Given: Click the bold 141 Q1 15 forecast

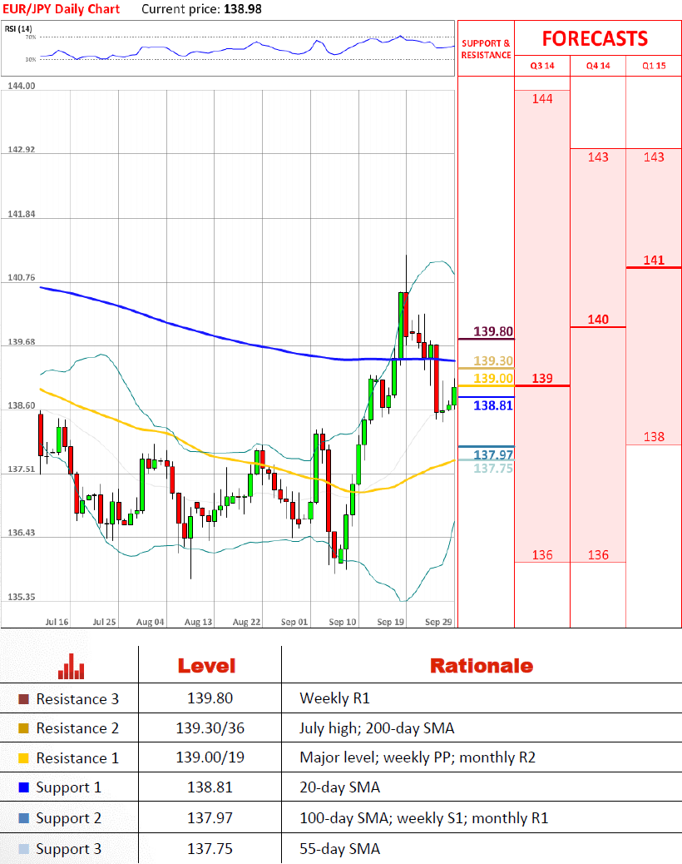Looking at the screenshot, I should pos(654,260).
